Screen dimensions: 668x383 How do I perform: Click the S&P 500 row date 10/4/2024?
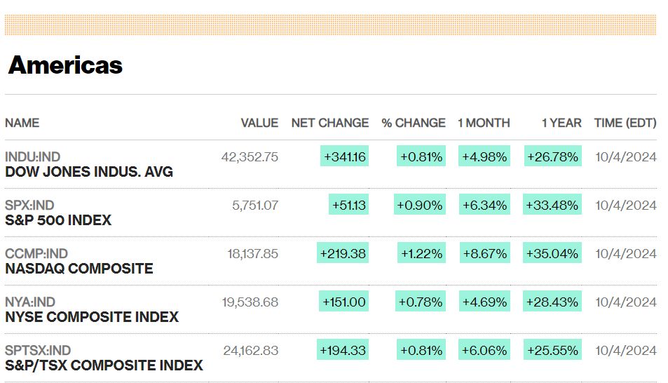(x=626, y=205)
